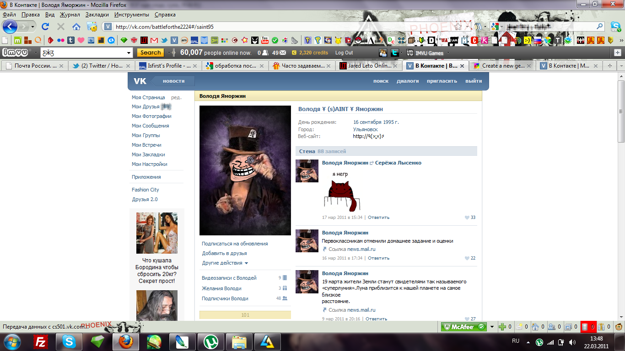
Task: Open the Pikachu bookmark icon
Action: [x=338, y=40]
